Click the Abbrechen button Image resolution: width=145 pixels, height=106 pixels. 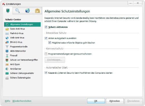(x=115, y=101)
